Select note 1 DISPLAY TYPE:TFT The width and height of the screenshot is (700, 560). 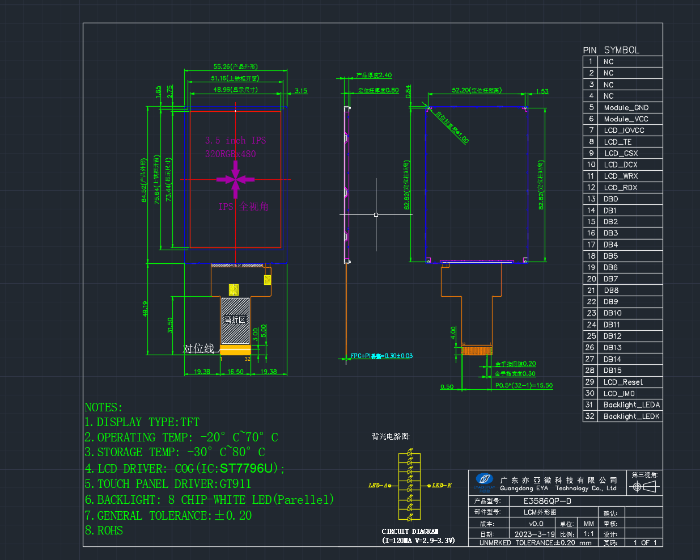pyautogui.click(x=142, y=422)
